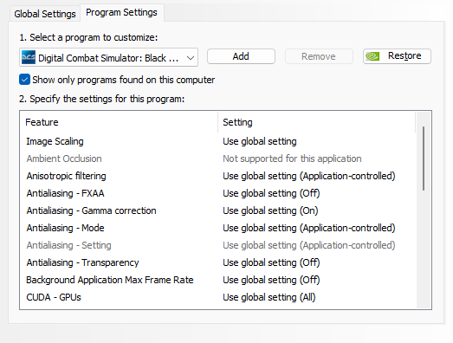
Task: Open Image Scaling's Use global setting value
Action: (260, 141)
